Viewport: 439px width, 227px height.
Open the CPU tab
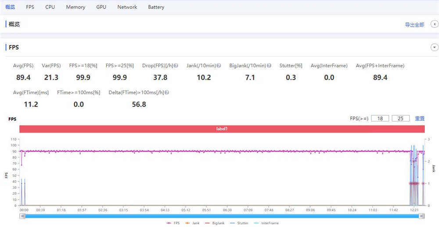(x=50, y=7)
